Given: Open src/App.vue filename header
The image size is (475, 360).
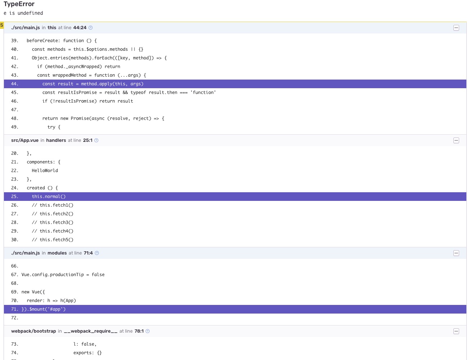Looking at the screenshot, I should tap(25, 140).
